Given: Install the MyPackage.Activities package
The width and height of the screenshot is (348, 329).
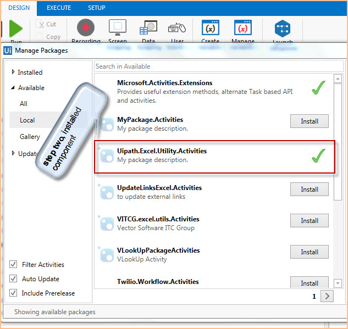Looking at the screenshot, I should 310,121.
